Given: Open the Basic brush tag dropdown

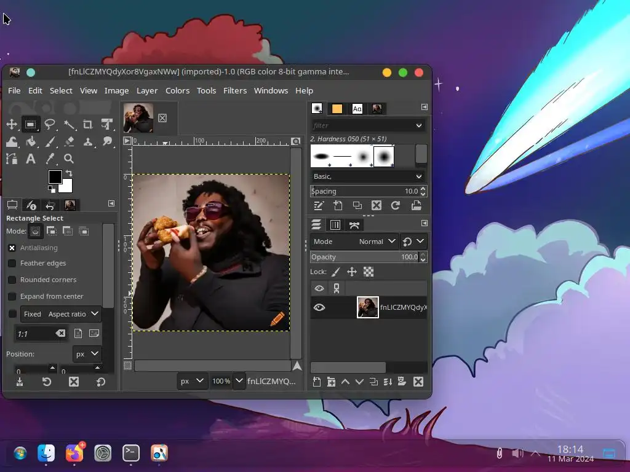Looking at the screenshot, I should tap(368, 176).
